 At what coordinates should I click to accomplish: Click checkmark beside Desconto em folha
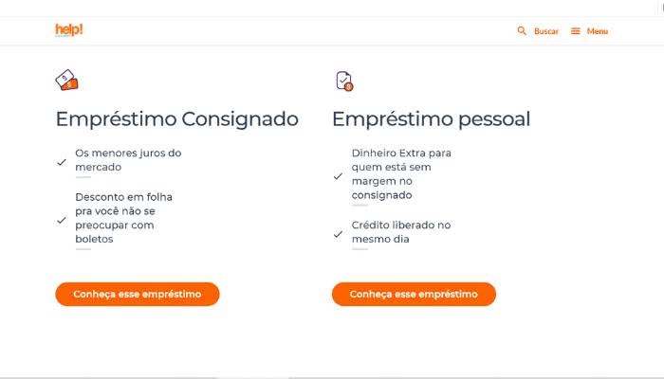click(x=62, y=220)
